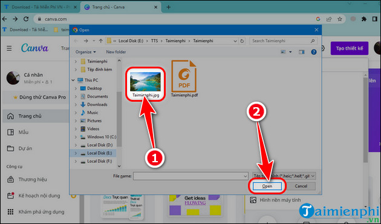Toggle the preview pane icon

pos(302,52)
